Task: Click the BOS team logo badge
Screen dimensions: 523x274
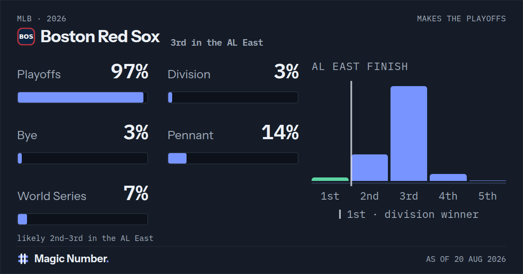Action: [x=26, y=37]
